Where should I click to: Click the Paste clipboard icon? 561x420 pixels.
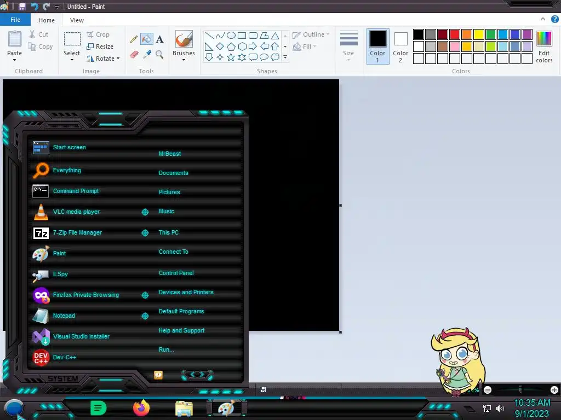coord(15,39)
